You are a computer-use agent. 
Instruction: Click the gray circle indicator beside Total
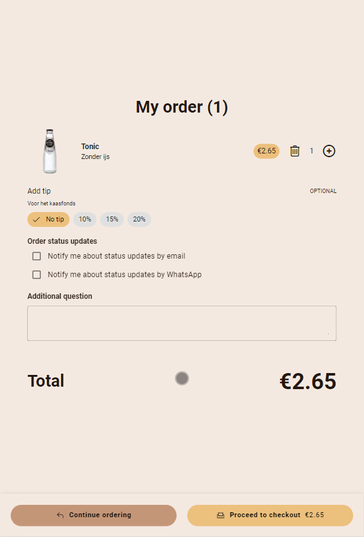[182, 379]
